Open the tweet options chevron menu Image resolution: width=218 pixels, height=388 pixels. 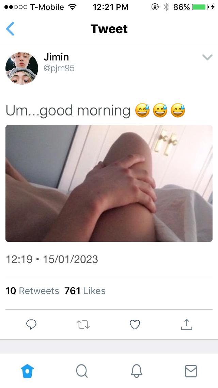pos(207,57)
